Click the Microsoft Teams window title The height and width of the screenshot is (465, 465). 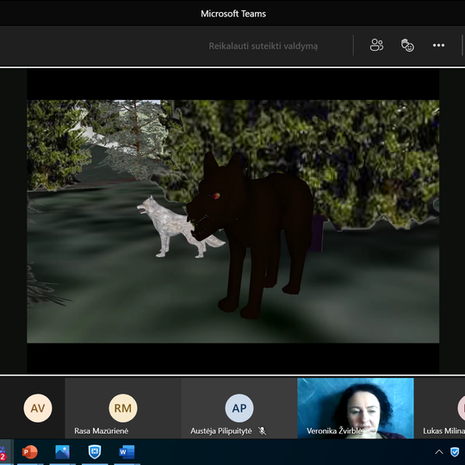click(233, 14)
